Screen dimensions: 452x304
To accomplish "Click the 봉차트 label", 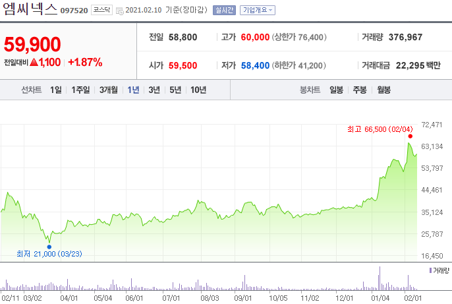I will point(310,90).
